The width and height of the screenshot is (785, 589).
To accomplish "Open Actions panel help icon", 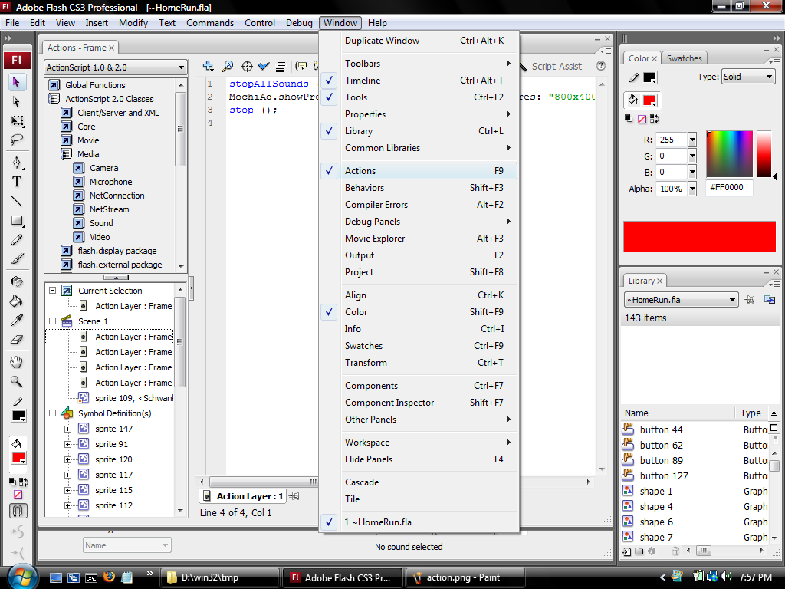I will pyautogui.click(x=601, y=66).
